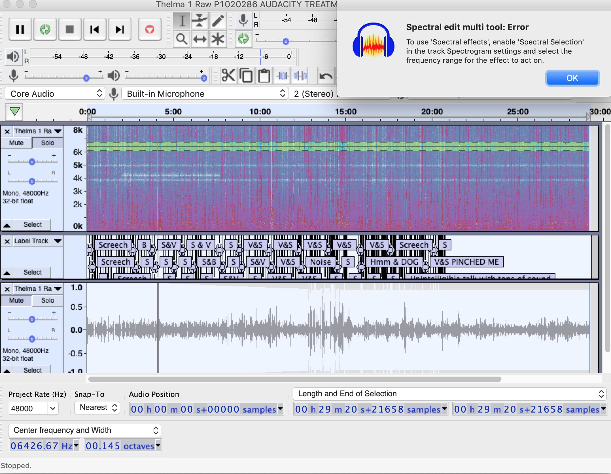Mute the Thelma 1 Ra track
The width and height of the screenshot is (611, 474).
point(16,143)
